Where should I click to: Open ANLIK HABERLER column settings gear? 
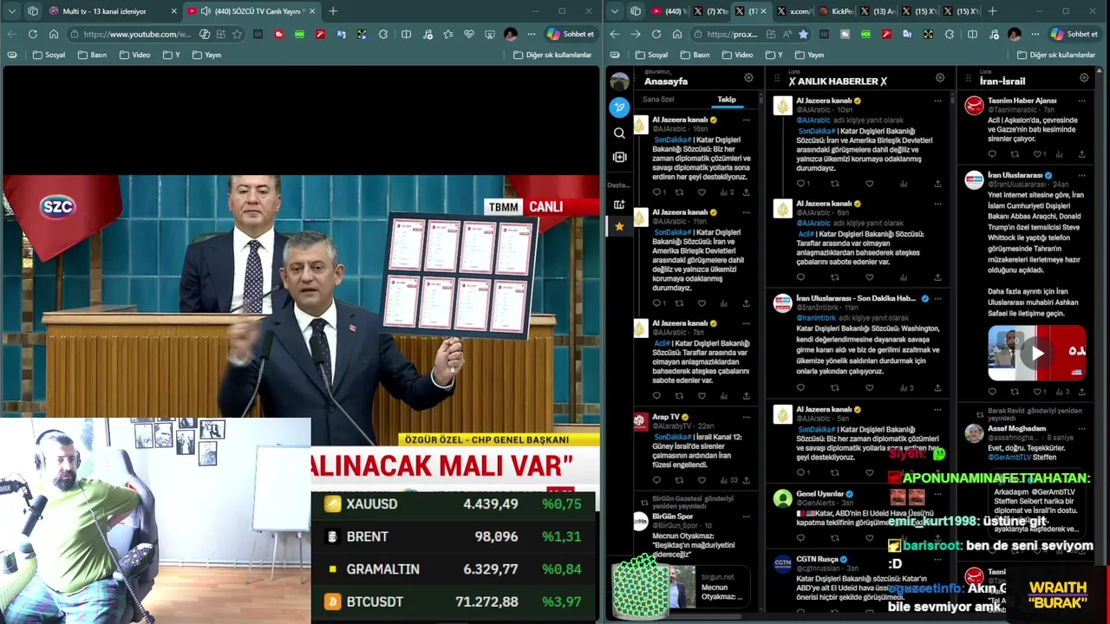coord(940,78)
